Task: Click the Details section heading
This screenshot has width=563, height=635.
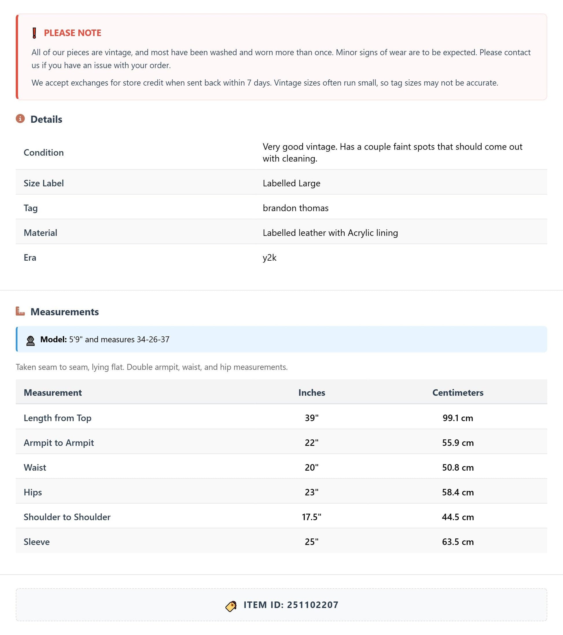Action: (x=46, y=119)
